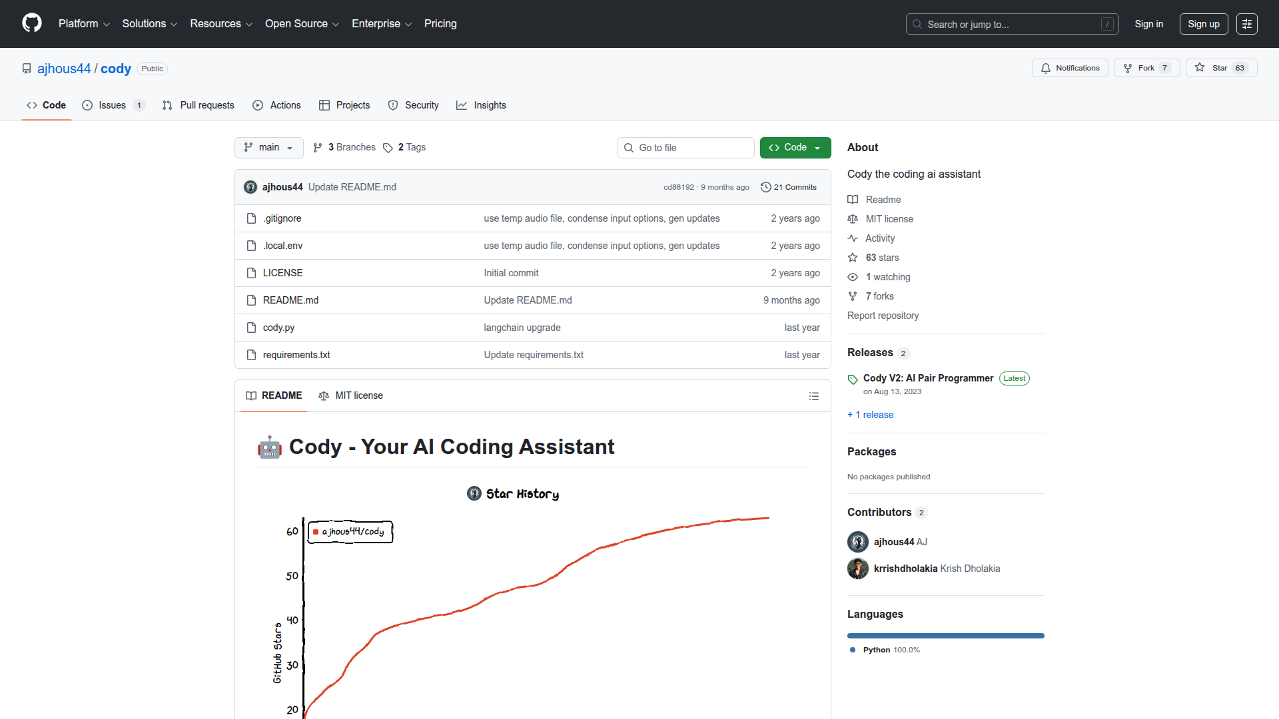Click the GitHub logo icon
The image size is (1279, 719).
coord(31,23)
